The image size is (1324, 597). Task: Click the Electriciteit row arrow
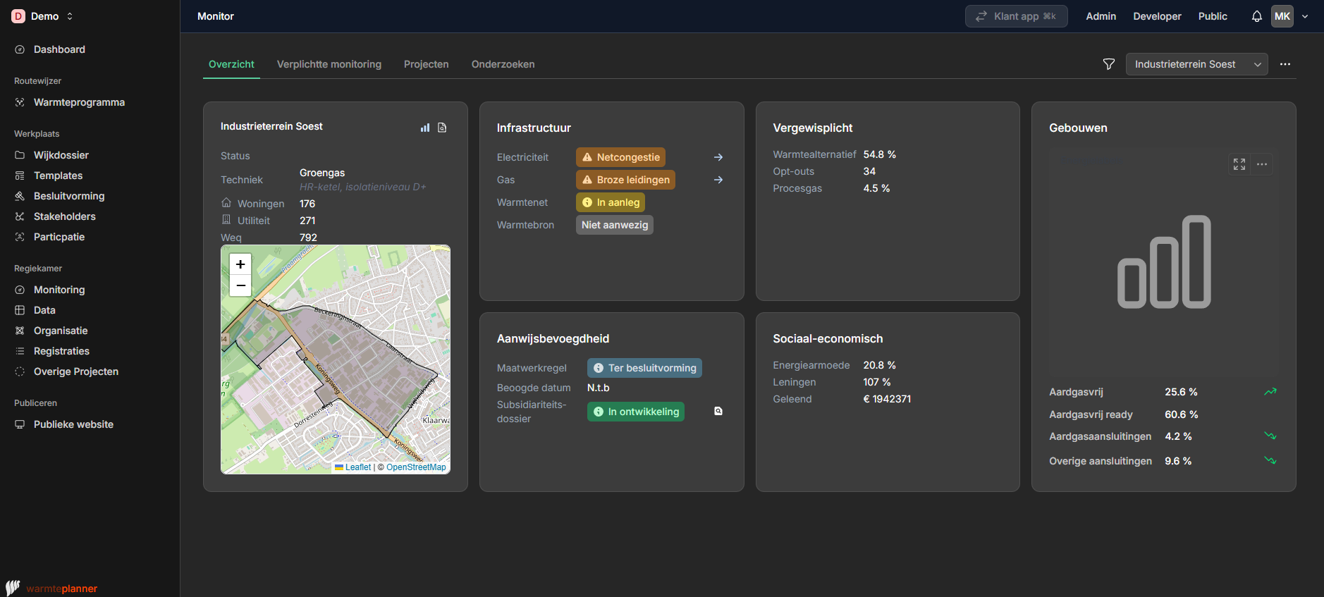tap(718, 157)
